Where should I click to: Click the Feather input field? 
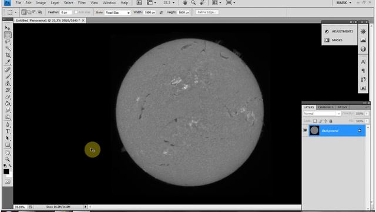click(x=66, y=12)
